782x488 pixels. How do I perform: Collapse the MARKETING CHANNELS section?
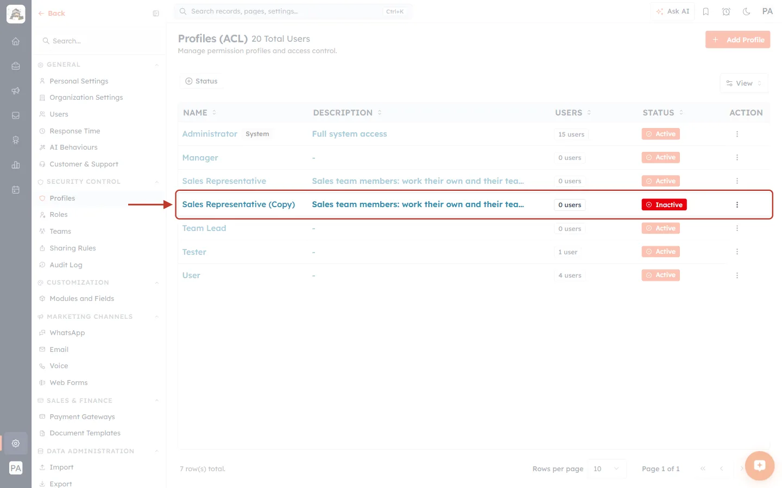click(156, 317)
